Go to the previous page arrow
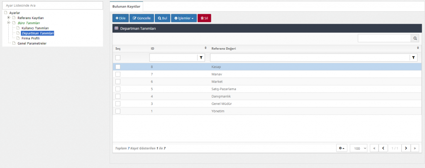 click(x=383, y=148)
